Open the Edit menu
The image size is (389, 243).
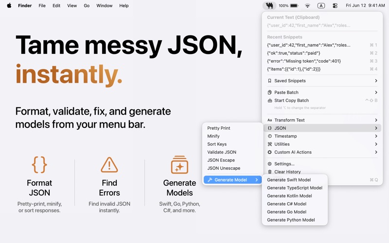coord(56,5)
